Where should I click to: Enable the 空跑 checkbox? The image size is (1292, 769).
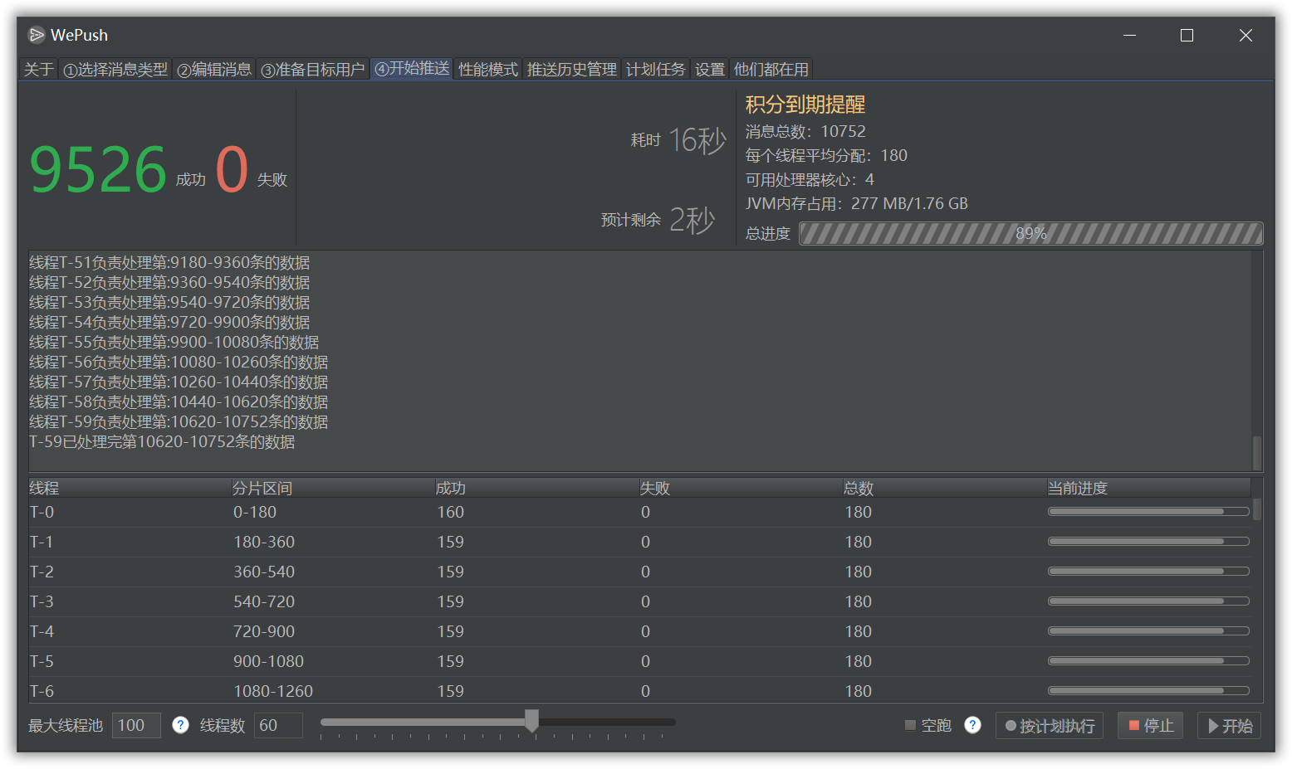909,725
